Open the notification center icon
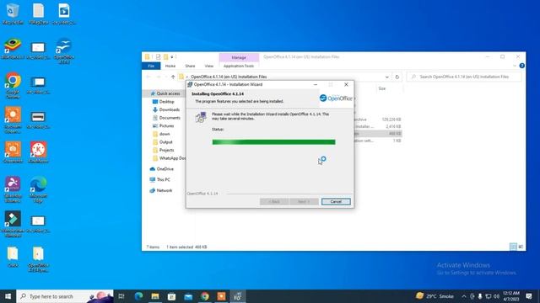540x303 pixels. coord(529,296)
